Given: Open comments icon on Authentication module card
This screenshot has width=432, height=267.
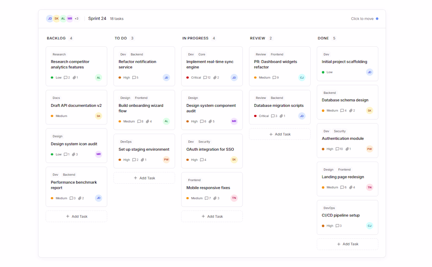Looking at the screenshot, I should 337,149.
